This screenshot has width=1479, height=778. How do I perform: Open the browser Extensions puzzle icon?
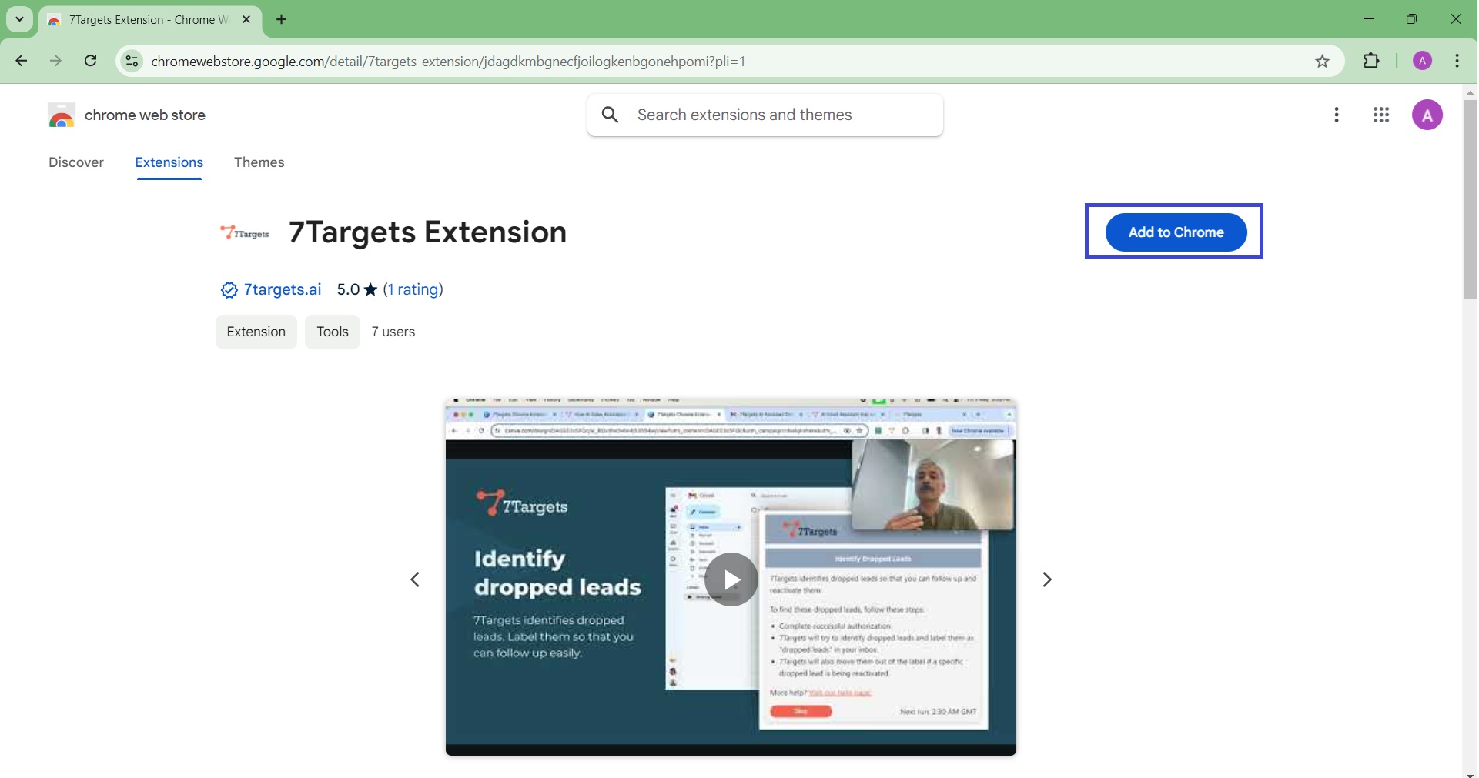[1372, 62]
